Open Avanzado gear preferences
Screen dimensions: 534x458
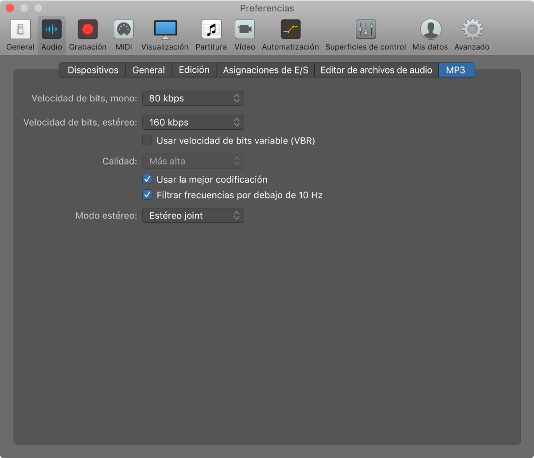click(472, 30)
